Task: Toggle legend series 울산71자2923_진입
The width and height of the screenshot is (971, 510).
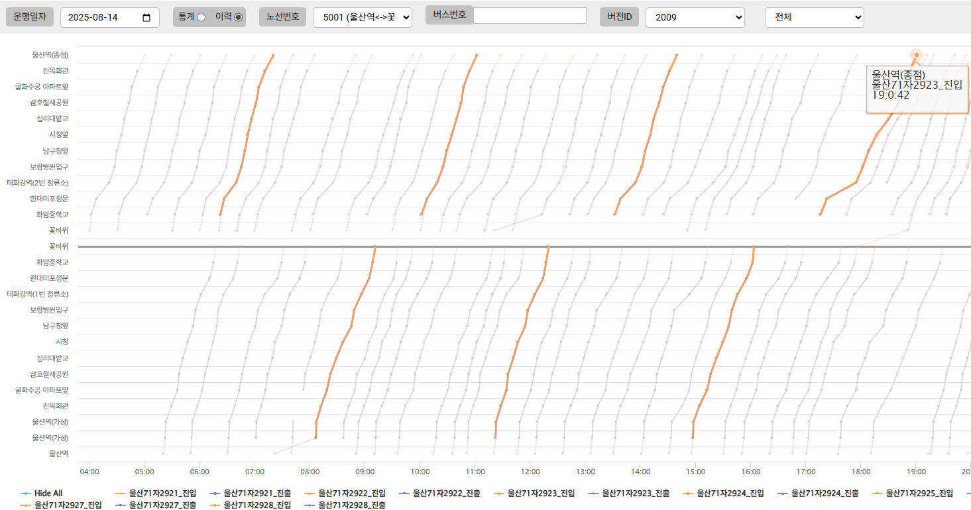Action: [x=534, y=493]
